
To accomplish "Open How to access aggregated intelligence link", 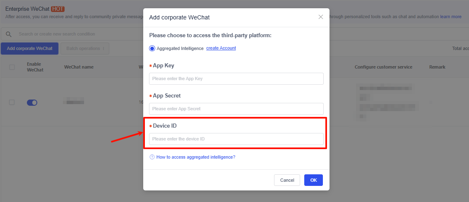I will click(x=196, y=157).
